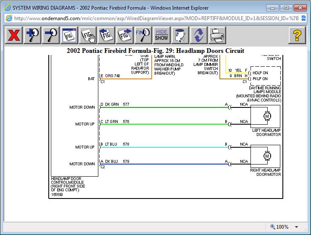Click the address bar URL field

click(155, 18)
